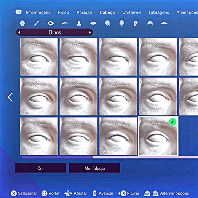Choose second eye thumbnail in top row
Screen dimensions: 198x198
pyautogui.click(x=79, y=57)
